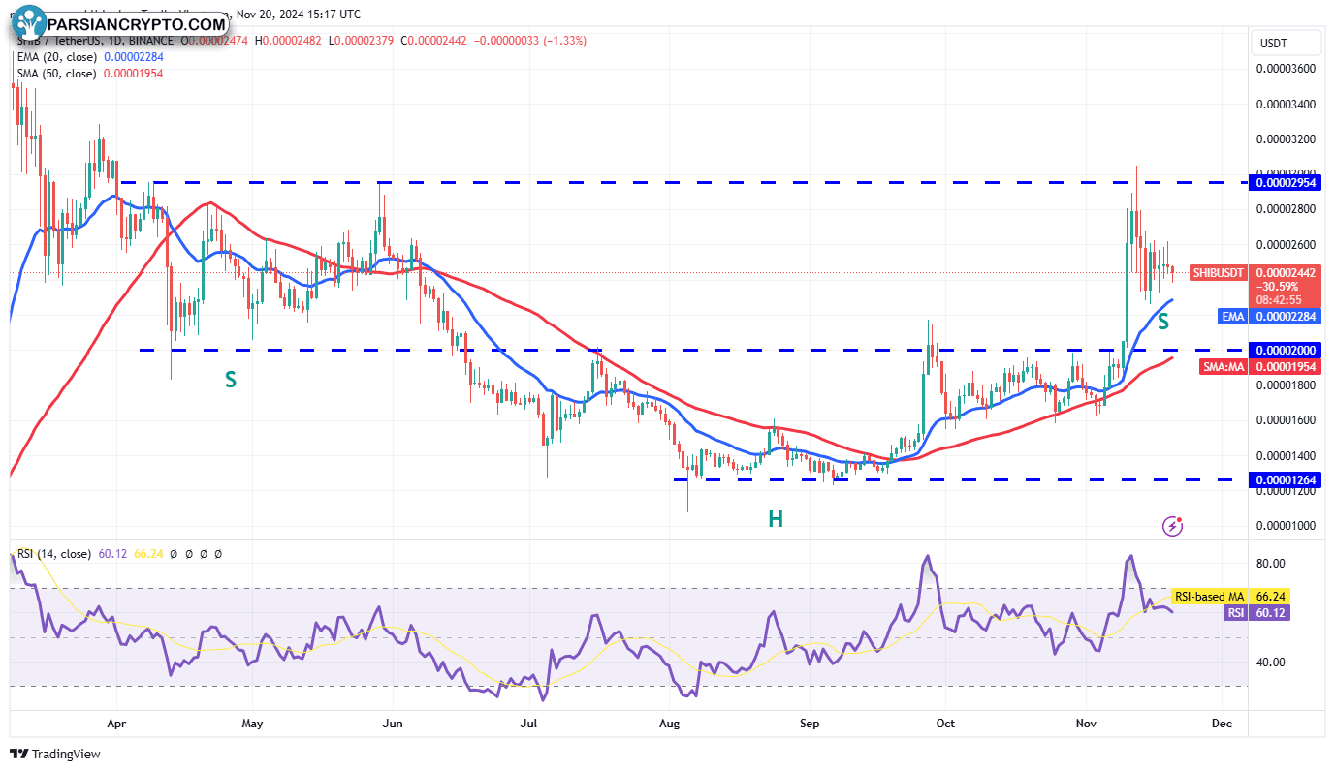This screenshot has height=771, width=1335.
Task: Click the purple lightning event icon
Action: 1173,526
